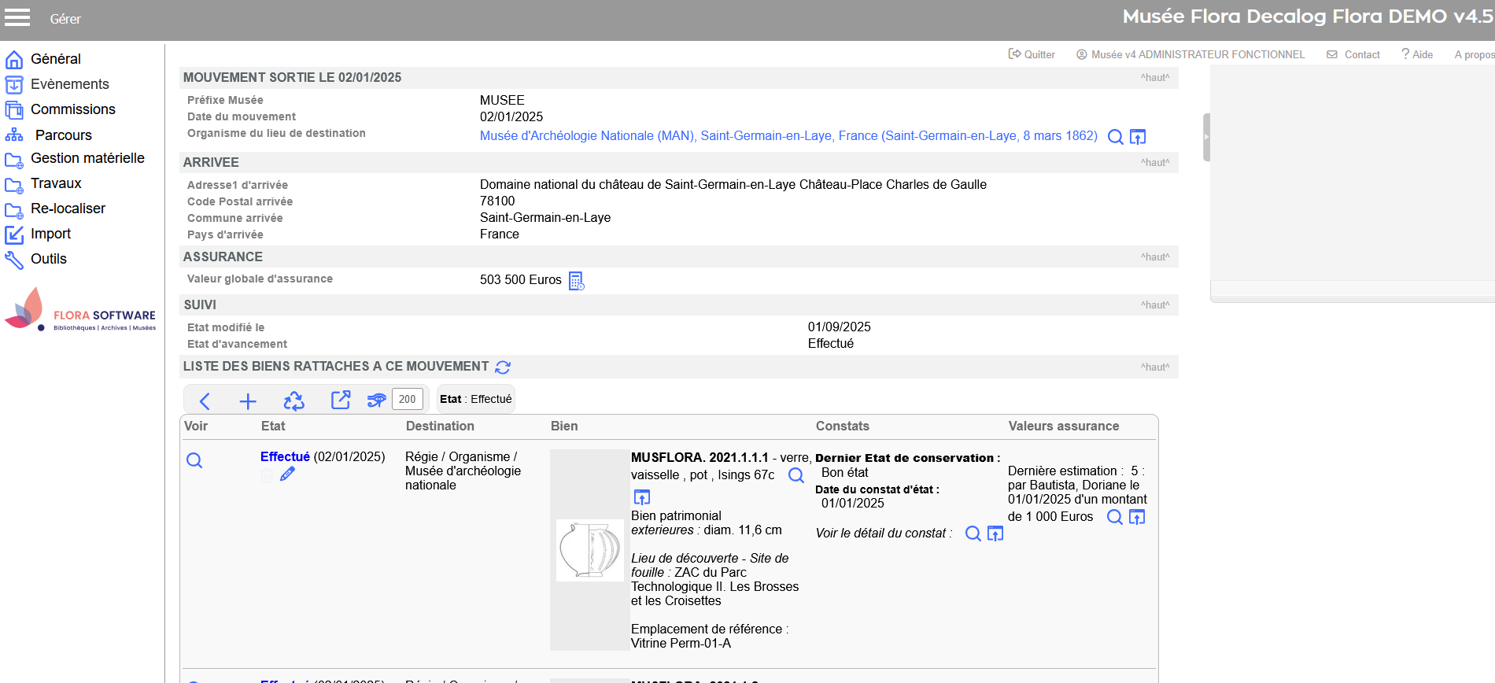Expand the Gestion matérielle folder menu
This screenshot has height=683, width=1495.
pyautogui.click(x=87, y=158)
